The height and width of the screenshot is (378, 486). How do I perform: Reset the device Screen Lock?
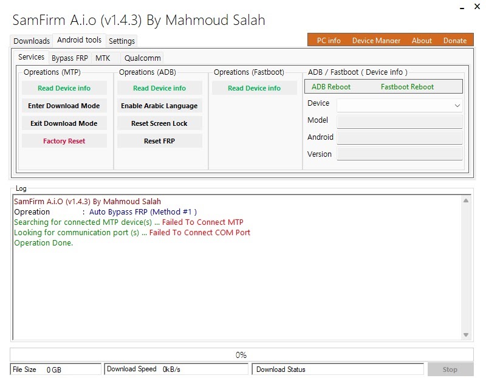pos(159,123)
